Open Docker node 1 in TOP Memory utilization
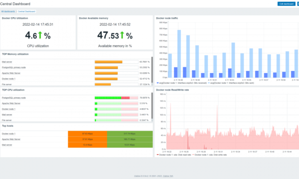Image resolution: width=299 pixels, height=179 pixels. click(x=9, y=79)
